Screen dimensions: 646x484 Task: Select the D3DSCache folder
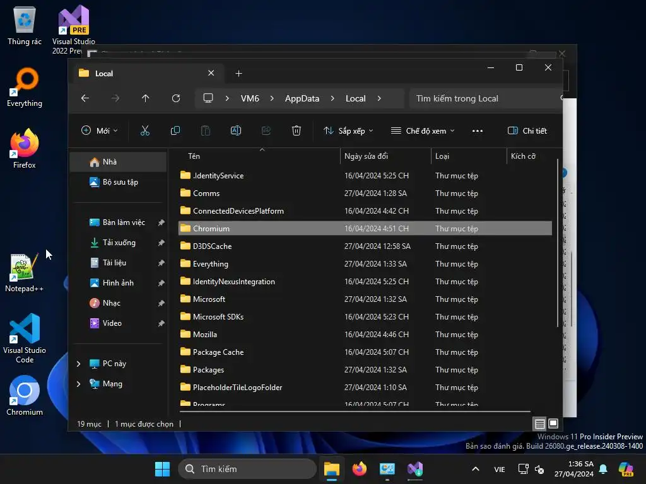point(365,246)
